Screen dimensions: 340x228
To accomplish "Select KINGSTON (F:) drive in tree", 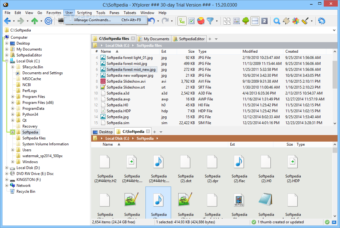I will click(x=29, y=179).
